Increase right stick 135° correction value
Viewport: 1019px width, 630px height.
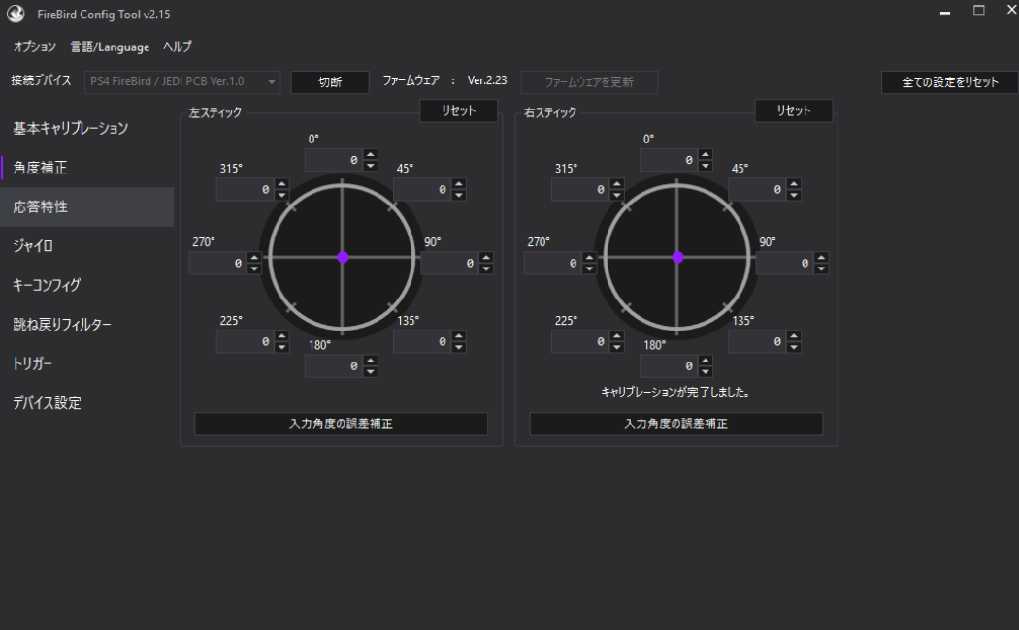click(794, 335)
